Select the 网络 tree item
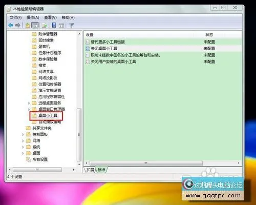Screen dimensions: 256x205 tap(33, 140)
